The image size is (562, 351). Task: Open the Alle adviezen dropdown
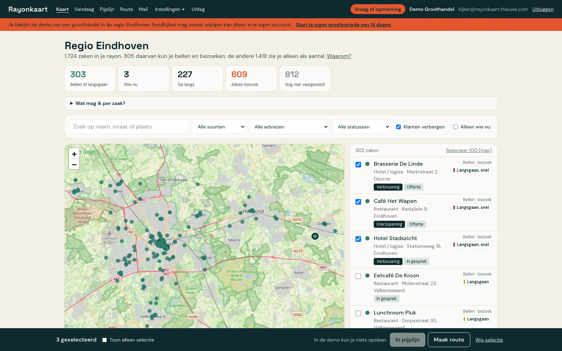click(x=289, y=127)
